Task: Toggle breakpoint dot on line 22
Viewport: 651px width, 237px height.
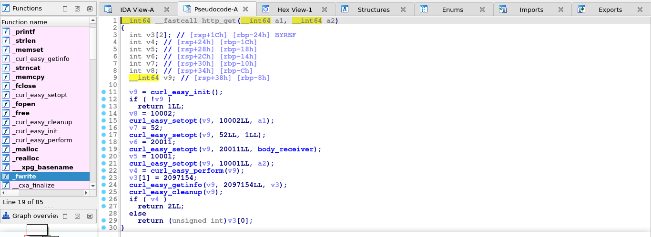Action: (x=103, y=170)
